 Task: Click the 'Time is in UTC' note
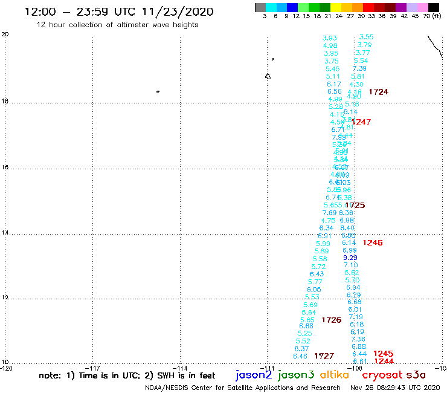pos(109,375)
